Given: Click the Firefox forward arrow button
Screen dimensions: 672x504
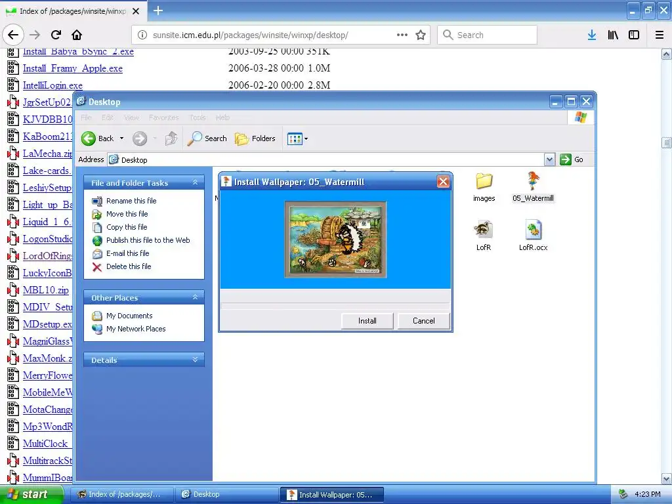Looking at the screenshot, I should 35,35.
